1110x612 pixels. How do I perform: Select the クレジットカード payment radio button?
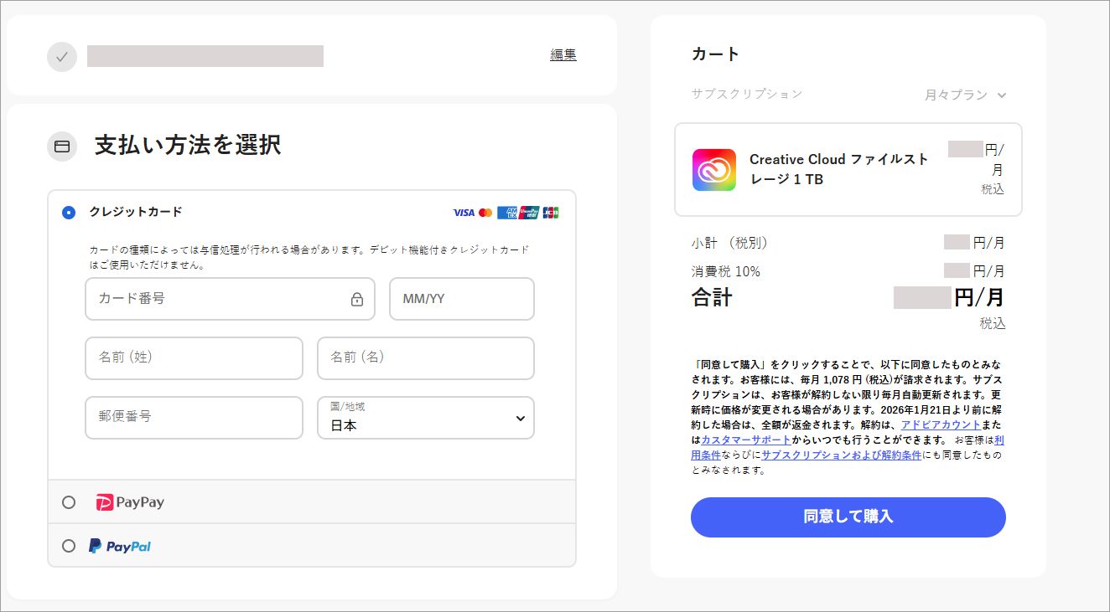[68, 212]
